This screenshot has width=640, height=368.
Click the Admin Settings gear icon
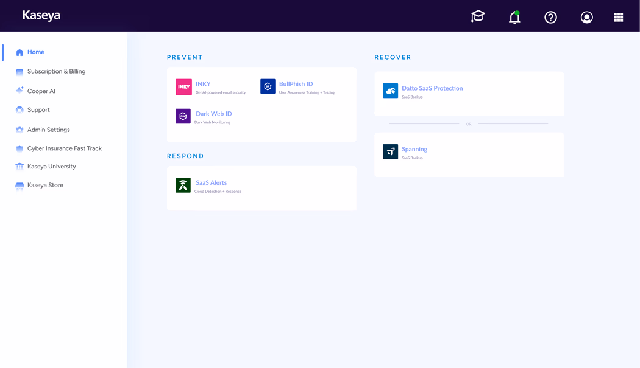pos(19,130)
